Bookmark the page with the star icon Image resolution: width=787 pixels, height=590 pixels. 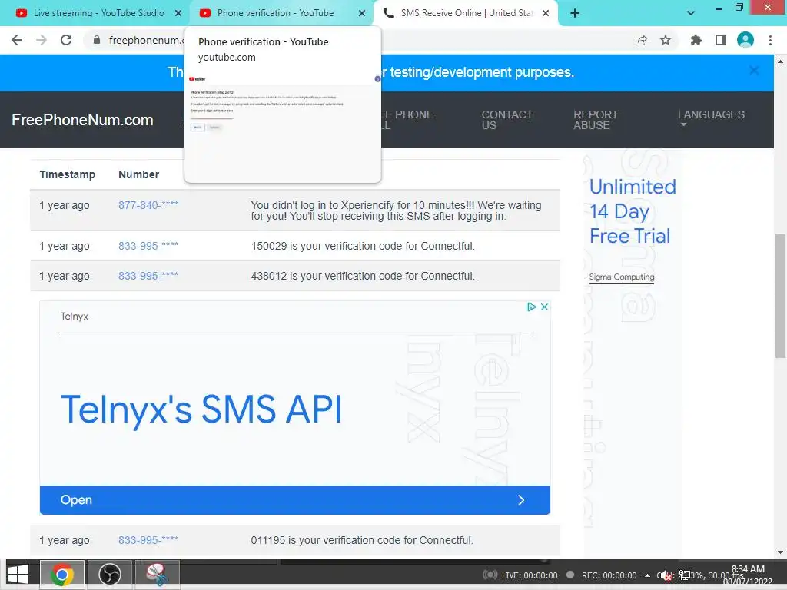tap(666, 40)
